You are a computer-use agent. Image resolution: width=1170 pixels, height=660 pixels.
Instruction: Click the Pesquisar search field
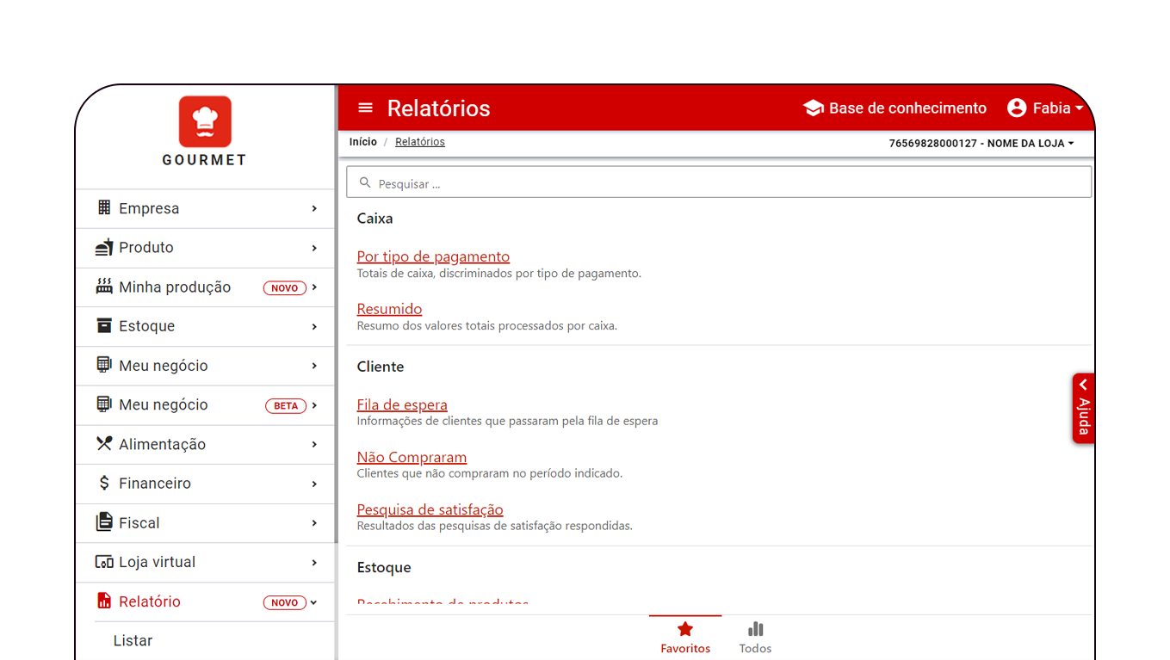(x=719, y=183)
